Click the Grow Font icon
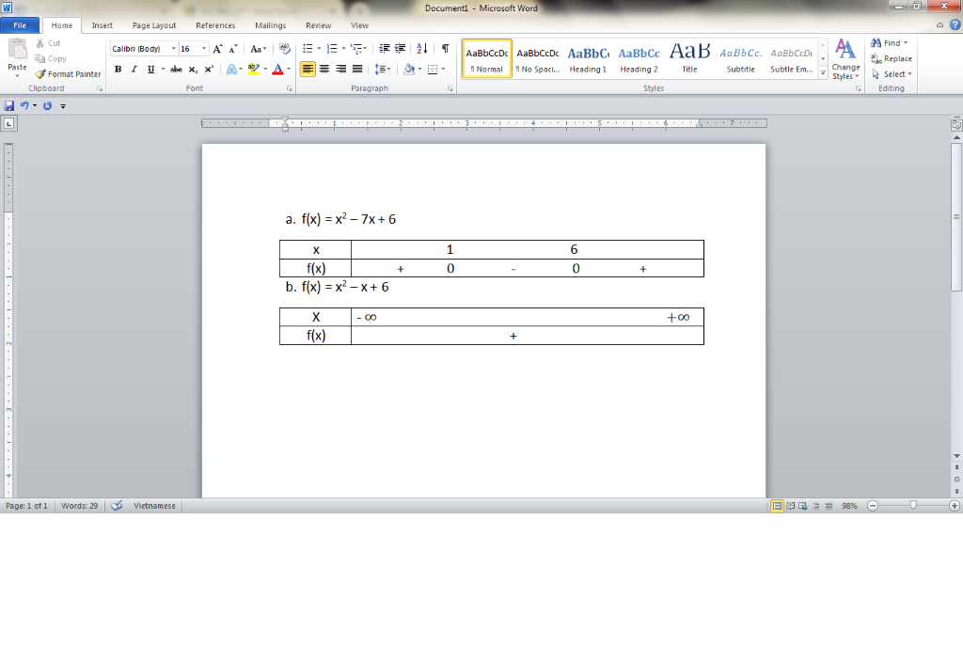963x646 pixels. coord(217,49)
